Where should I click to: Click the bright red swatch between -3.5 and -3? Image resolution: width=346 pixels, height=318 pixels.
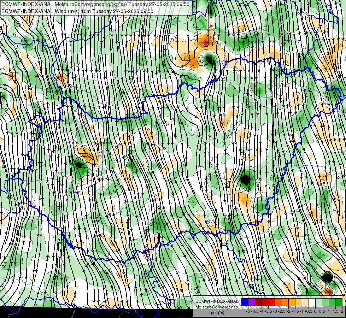272,302
